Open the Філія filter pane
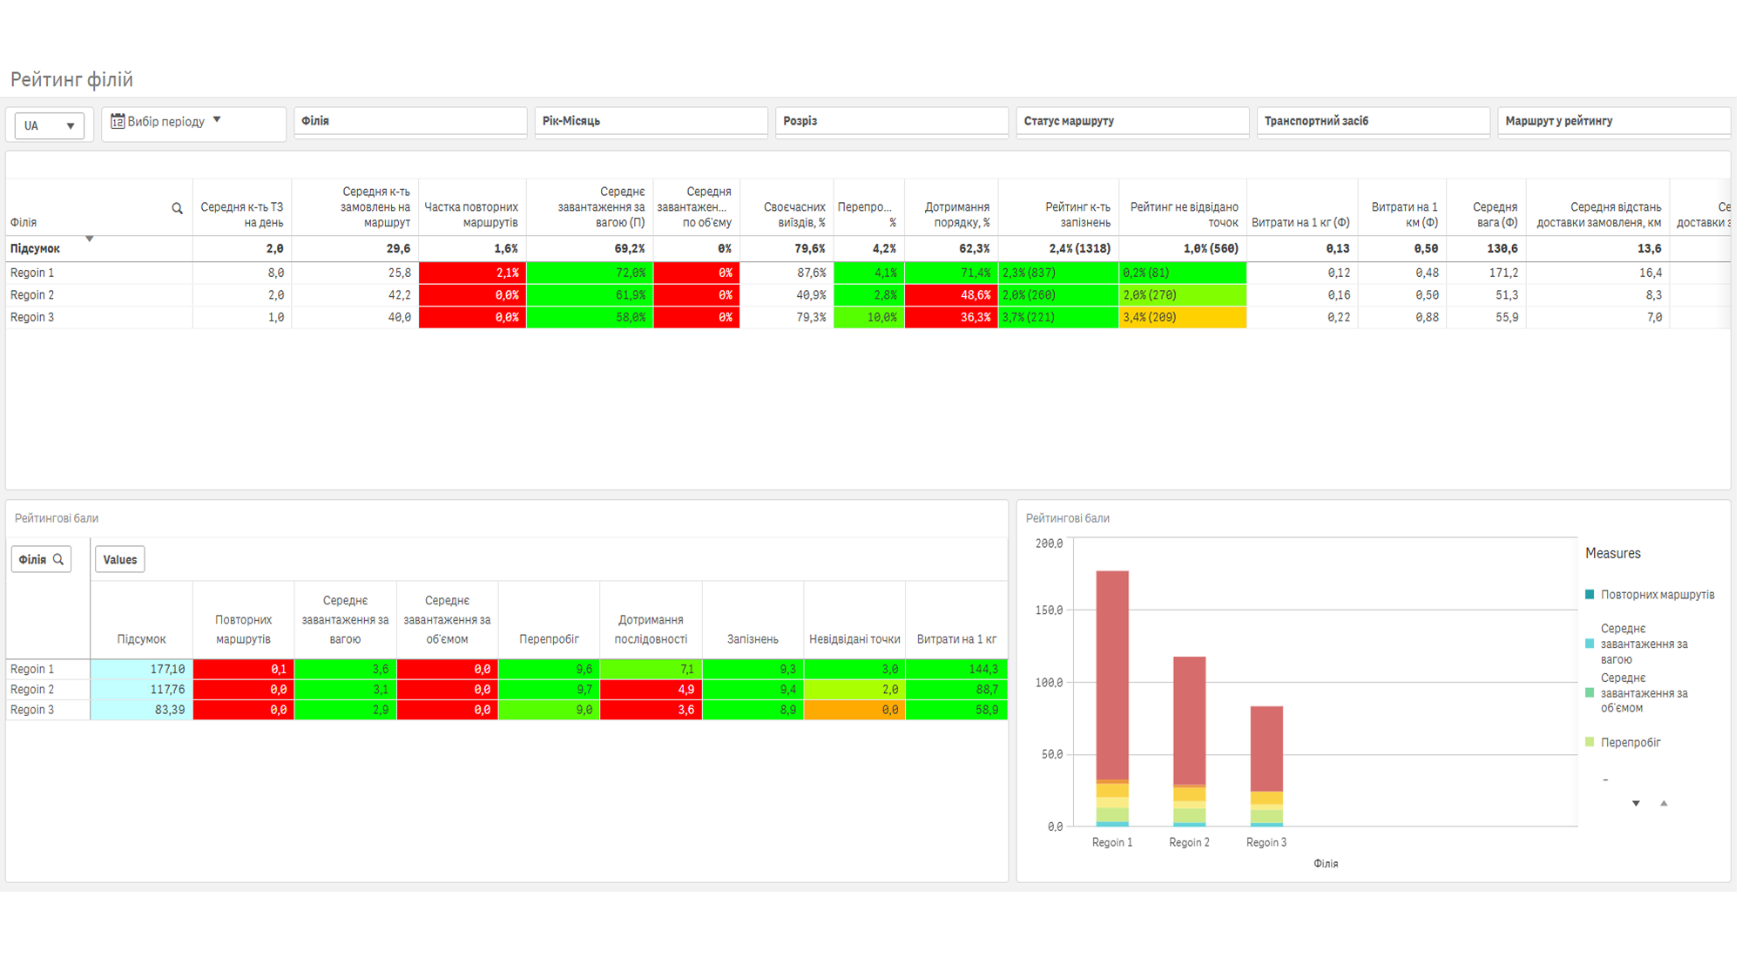1742x958 pixels. (x=410, y=122)
